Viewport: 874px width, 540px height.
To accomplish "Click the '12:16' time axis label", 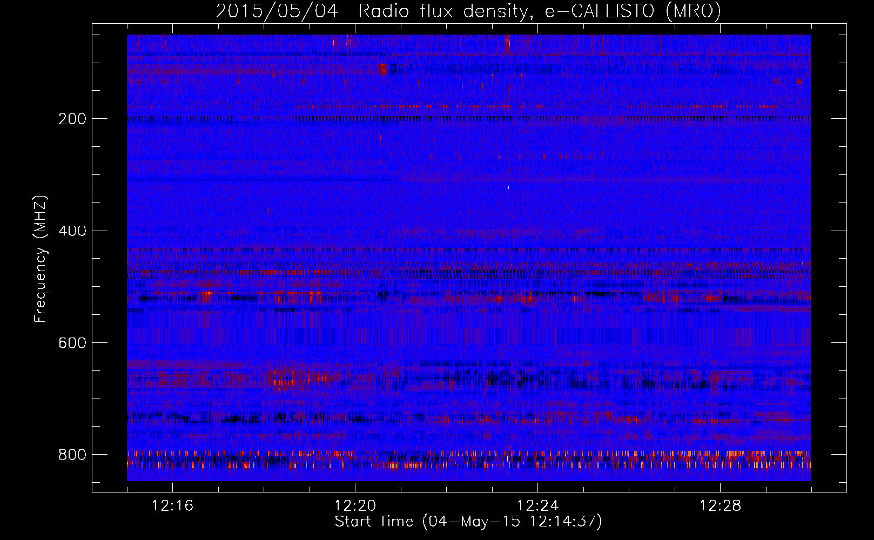I will click(172, 506).
